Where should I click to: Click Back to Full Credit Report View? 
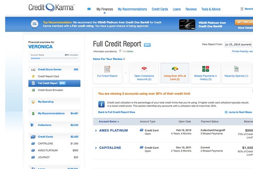tap(117, 112)
